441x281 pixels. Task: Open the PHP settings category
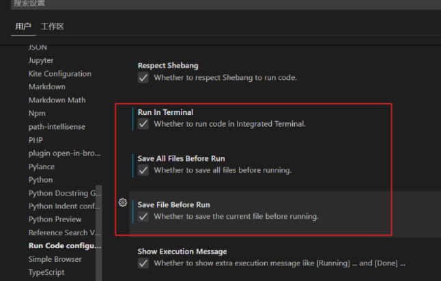coord(35,140)
